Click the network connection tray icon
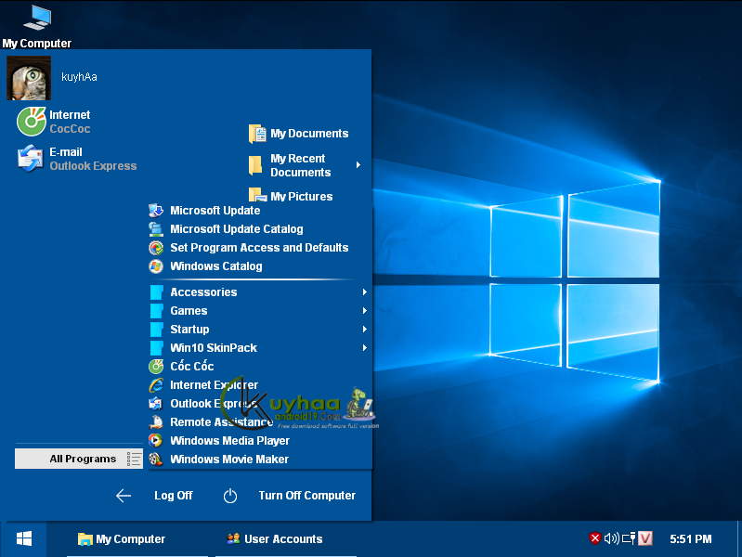The image size is (742, 557). pos(629,538)
